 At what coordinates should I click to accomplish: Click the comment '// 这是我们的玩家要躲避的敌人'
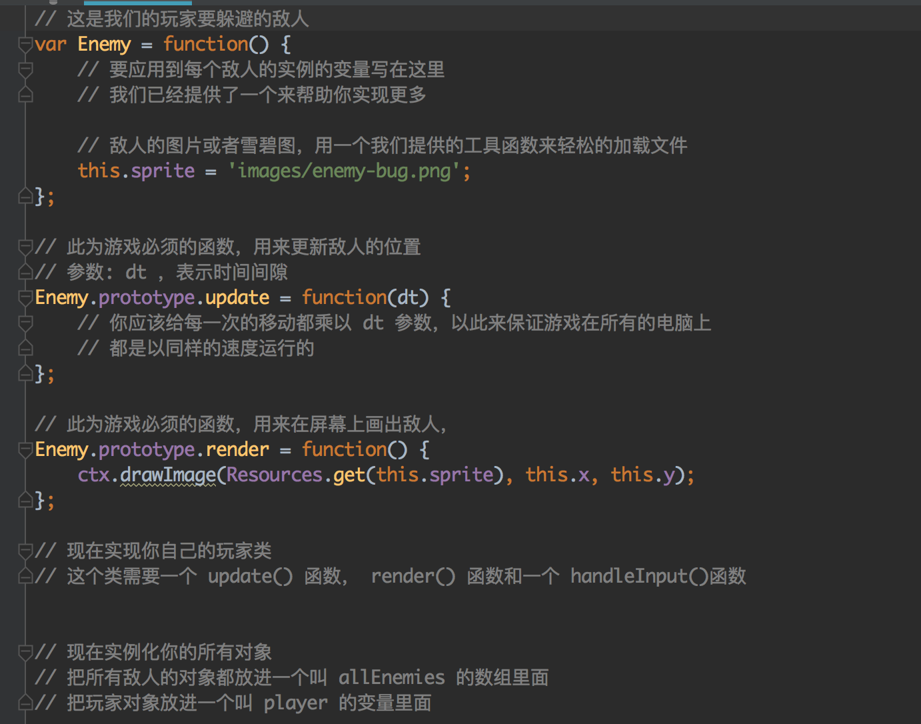coord(172,19)
